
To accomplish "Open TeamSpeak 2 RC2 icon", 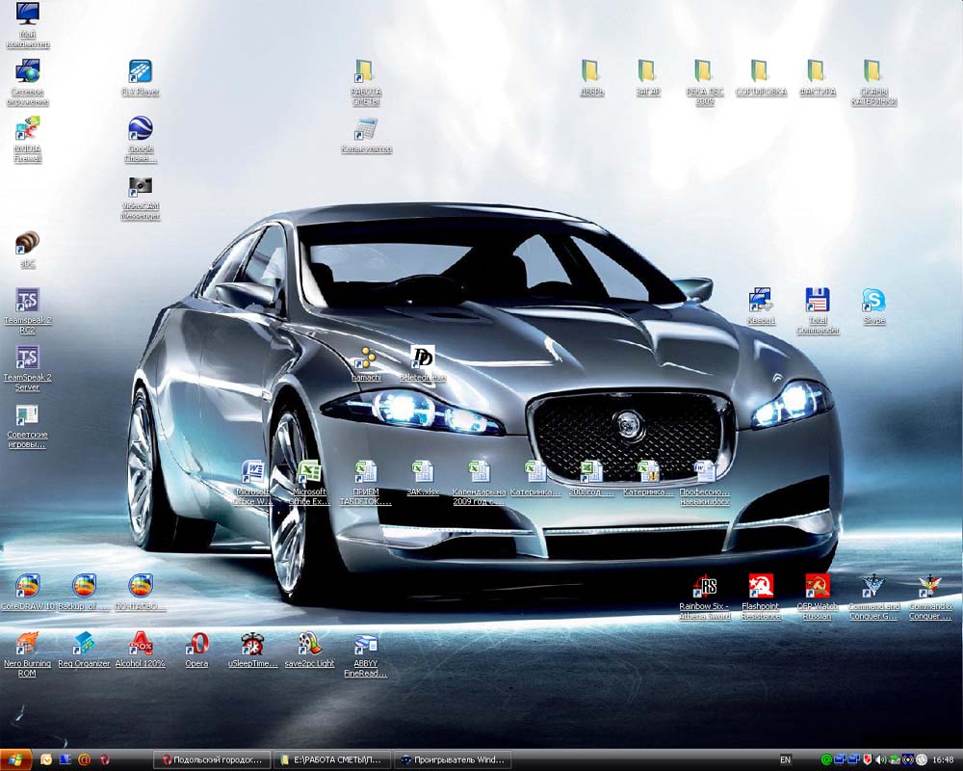I will click(27, 301).
